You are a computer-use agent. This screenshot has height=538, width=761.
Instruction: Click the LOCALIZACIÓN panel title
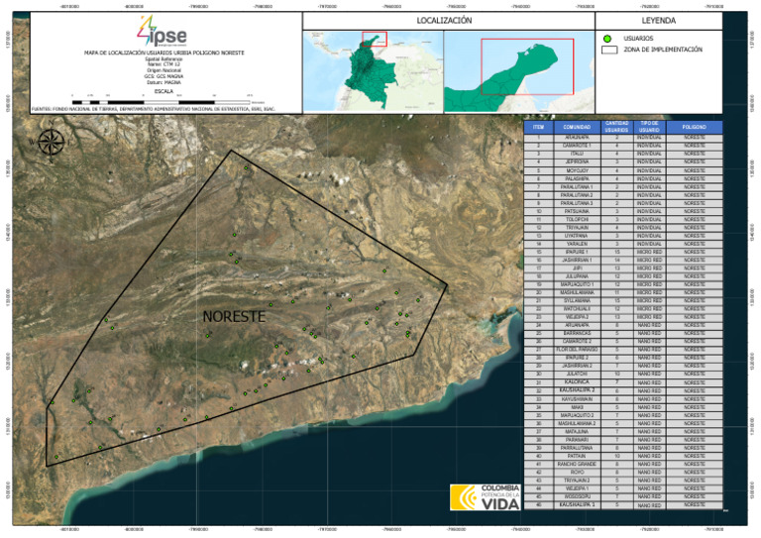444,21
